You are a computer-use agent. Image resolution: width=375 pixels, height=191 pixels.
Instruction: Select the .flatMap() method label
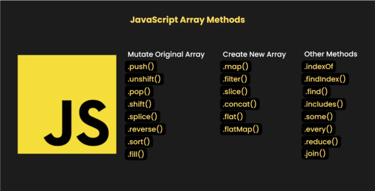click(x=241, y=129)
